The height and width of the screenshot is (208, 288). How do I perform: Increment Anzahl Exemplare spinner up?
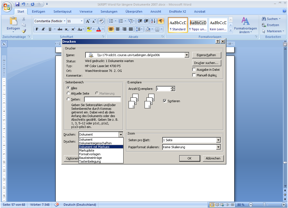click(x=173, y=87)
